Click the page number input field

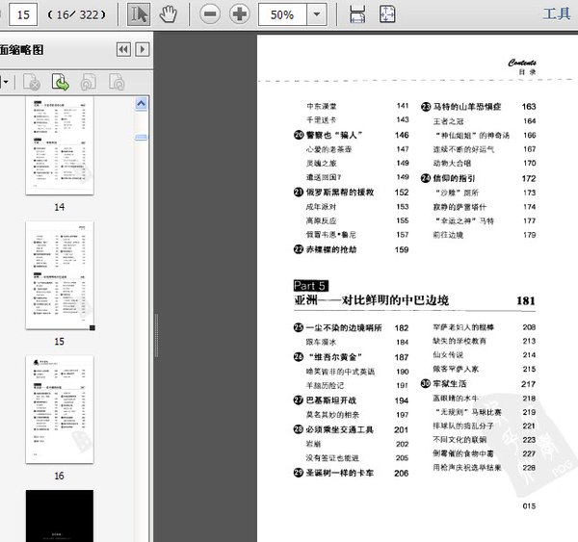click(x=22, y=14)
